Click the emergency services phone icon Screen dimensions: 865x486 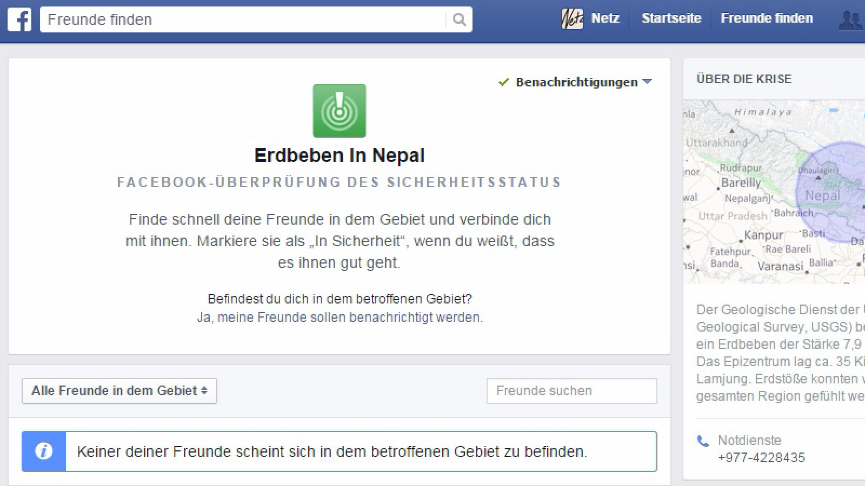(x=703, y=442)
